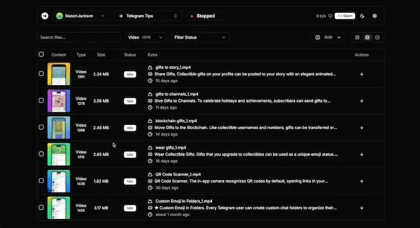Switch to the compact rows layout icon
Screen dimensions: 420x228
[357, 38]
